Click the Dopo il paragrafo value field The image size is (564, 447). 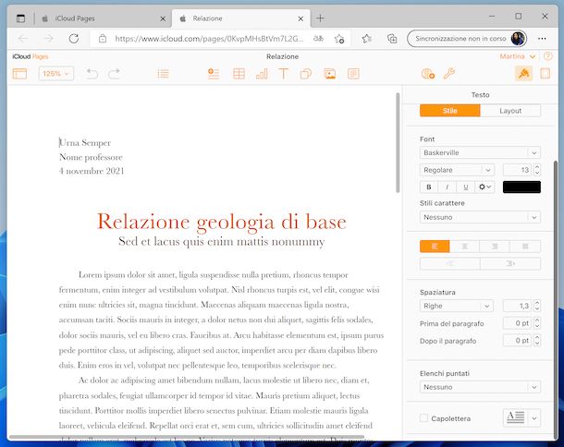point(517,340)
